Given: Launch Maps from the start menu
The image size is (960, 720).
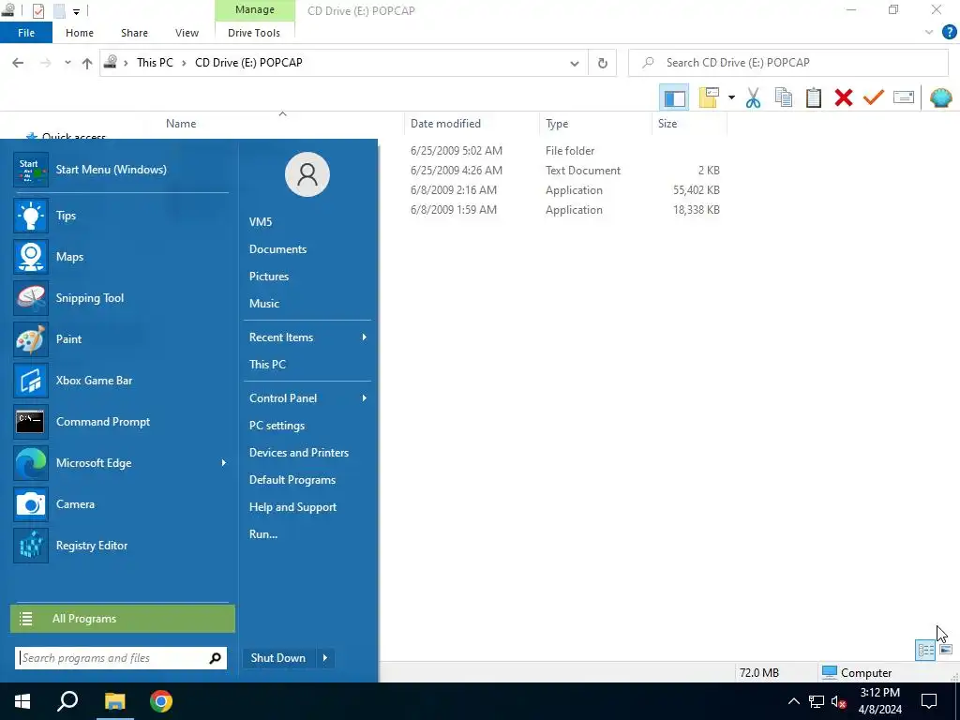Looking at the screenshot, I should coord(121,257).
